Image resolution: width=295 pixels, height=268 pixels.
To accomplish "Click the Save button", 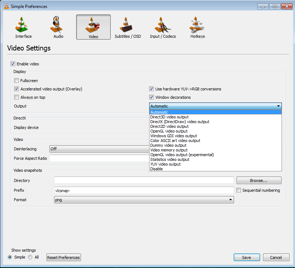I will coord(247,257).
